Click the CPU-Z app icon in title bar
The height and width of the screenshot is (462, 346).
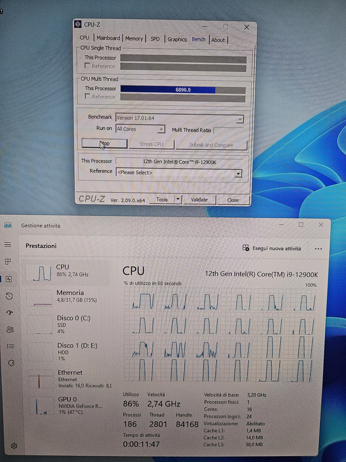coord(78,24)
